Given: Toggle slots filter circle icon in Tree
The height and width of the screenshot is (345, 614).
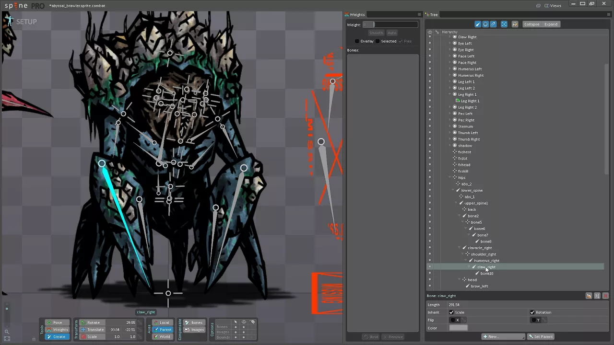Looking at the screenshot, I should [485, 24].
